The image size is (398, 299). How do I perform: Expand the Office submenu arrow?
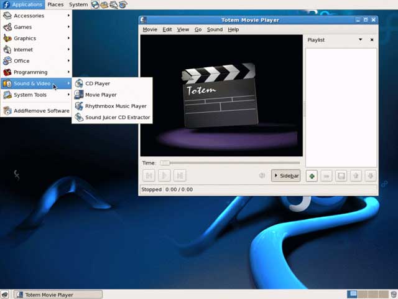click(68, 61)
